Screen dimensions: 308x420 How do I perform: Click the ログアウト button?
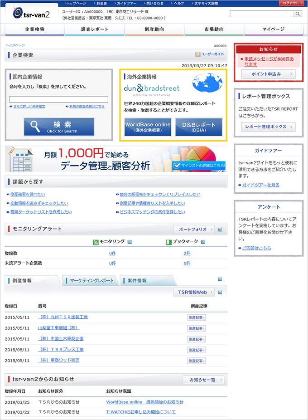(291, 3)
